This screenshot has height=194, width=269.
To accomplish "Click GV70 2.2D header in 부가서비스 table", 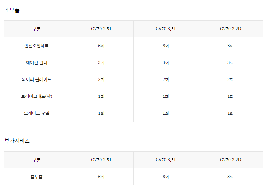I will coord(230,160).
